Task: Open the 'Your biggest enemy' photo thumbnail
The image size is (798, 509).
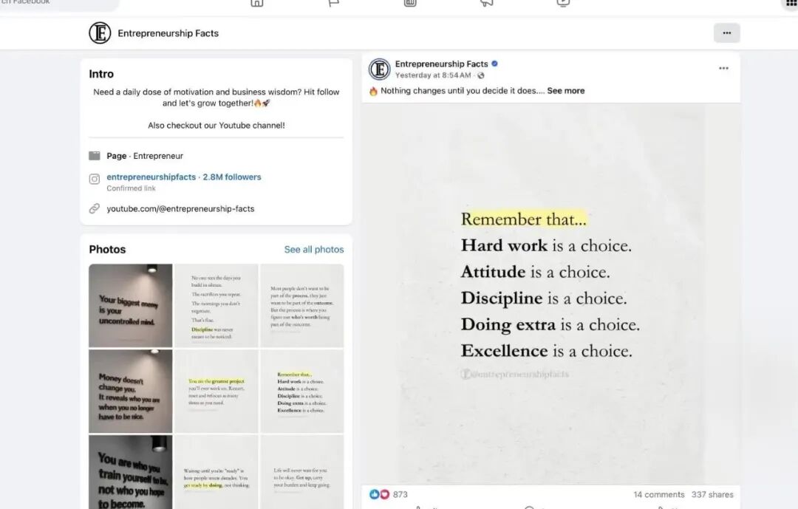Action: 131,305
